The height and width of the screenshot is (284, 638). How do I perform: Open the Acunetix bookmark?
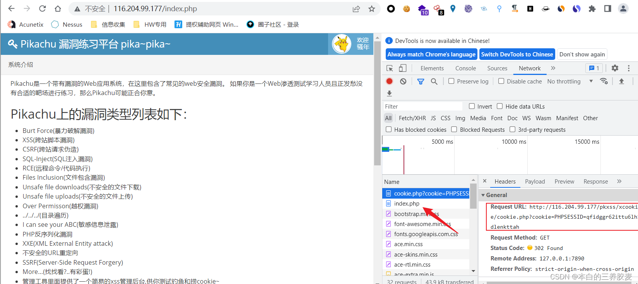[x=26, y=25]
